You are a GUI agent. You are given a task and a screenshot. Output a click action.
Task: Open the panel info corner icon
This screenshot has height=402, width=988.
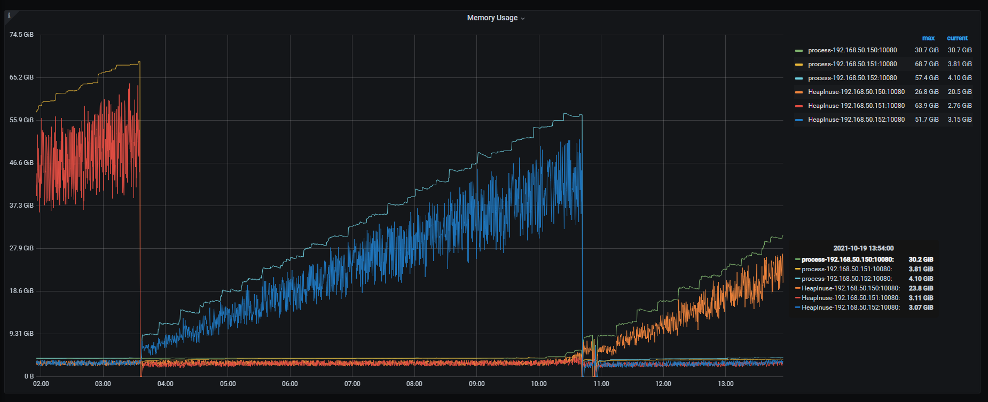pyautogui.click(x=9, y=15)
